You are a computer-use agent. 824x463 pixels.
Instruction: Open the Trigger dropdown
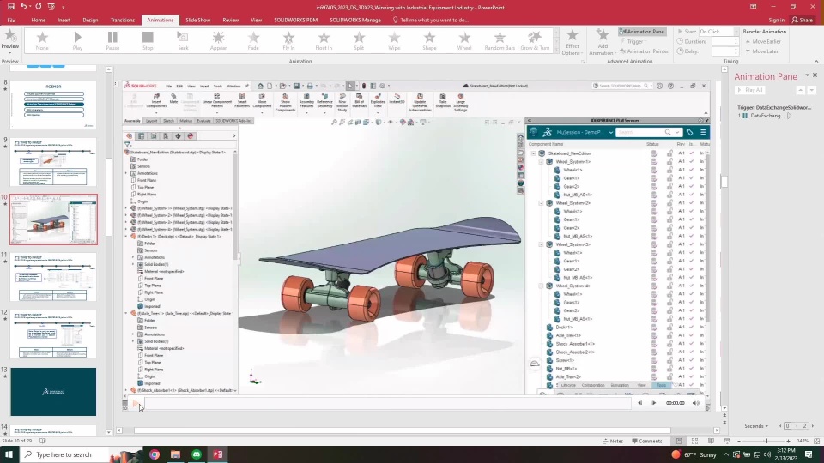coord(634,41)
